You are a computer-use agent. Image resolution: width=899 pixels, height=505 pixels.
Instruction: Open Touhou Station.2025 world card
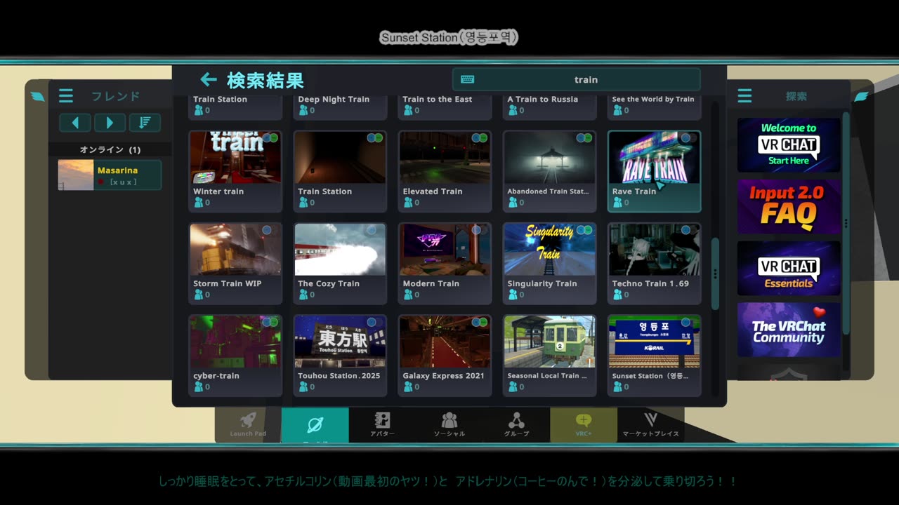coord(340,356)
